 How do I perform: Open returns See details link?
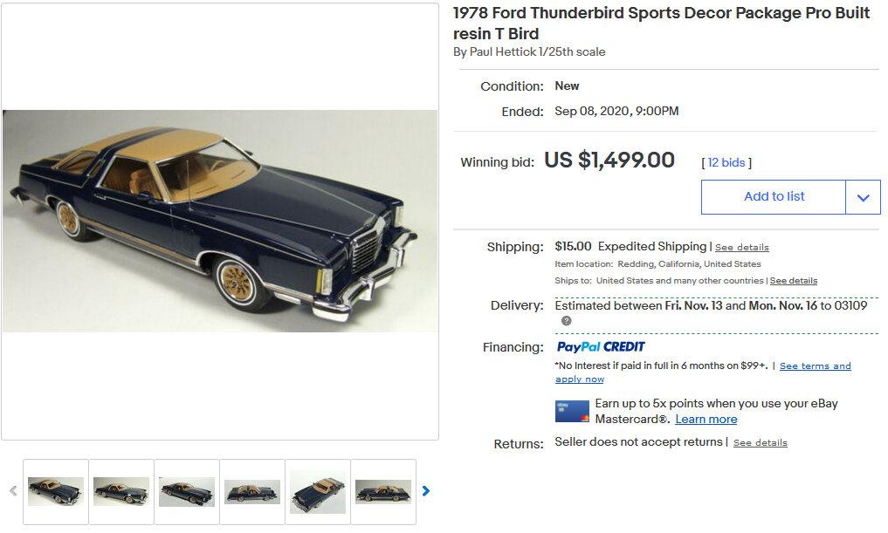coord(761,442)
